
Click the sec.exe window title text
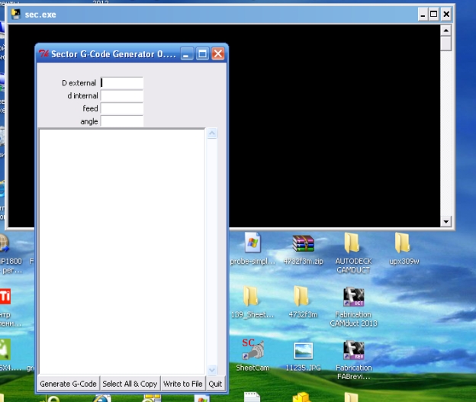pos(40,14)
